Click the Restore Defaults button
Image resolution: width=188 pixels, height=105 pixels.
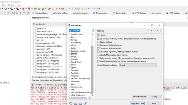click(139, 97)
